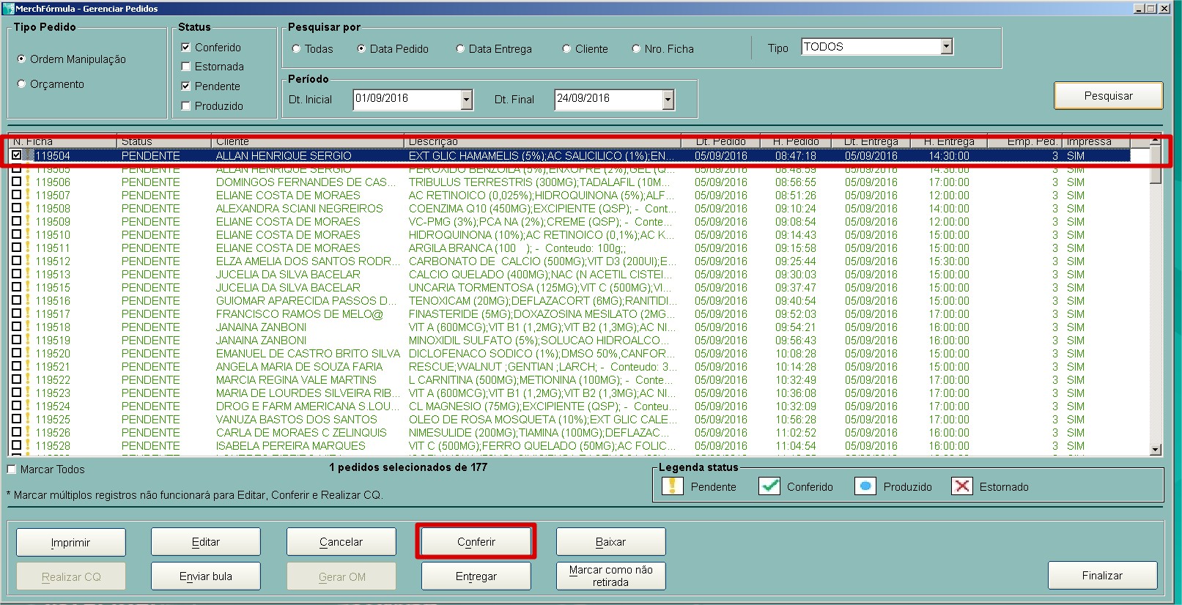Enable the Estornada status checkbox
Screen dimensions: 1182x605
pos(186,67)
